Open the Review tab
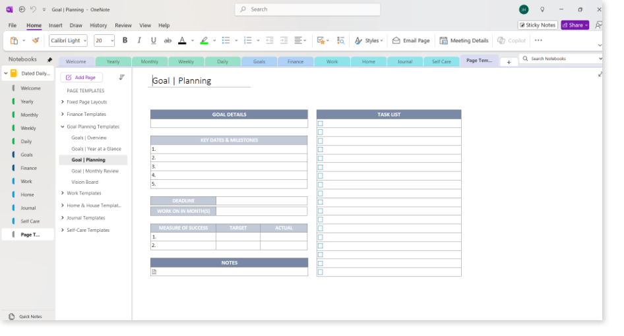Image resolution: width=624 pixels, height=336 pixels. pos(123,25)
